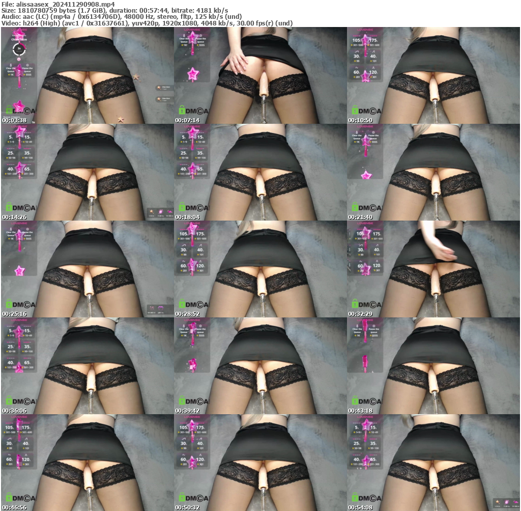This screenshot has width=521, height=511.
Task: Click the gear icon above 'Pause the queue'
Action: point(27,65)
